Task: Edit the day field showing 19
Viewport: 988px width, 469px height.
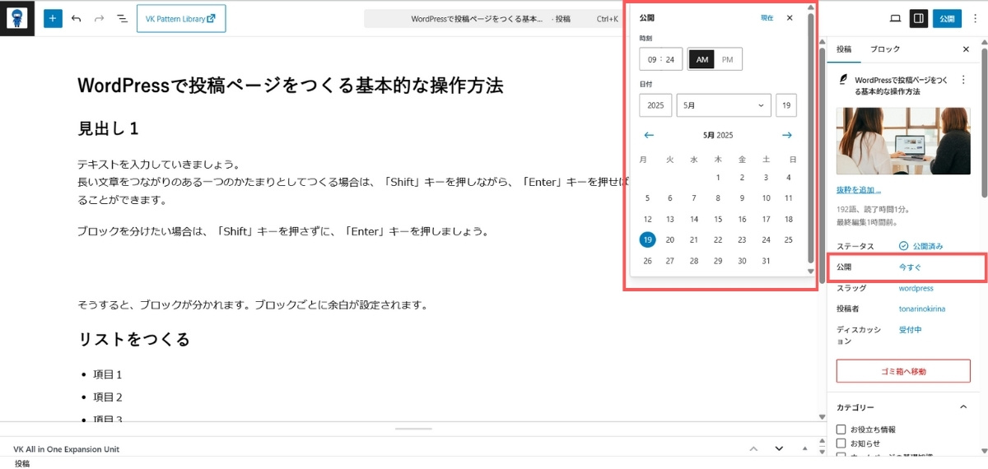Action: click(x=786, y=105)
